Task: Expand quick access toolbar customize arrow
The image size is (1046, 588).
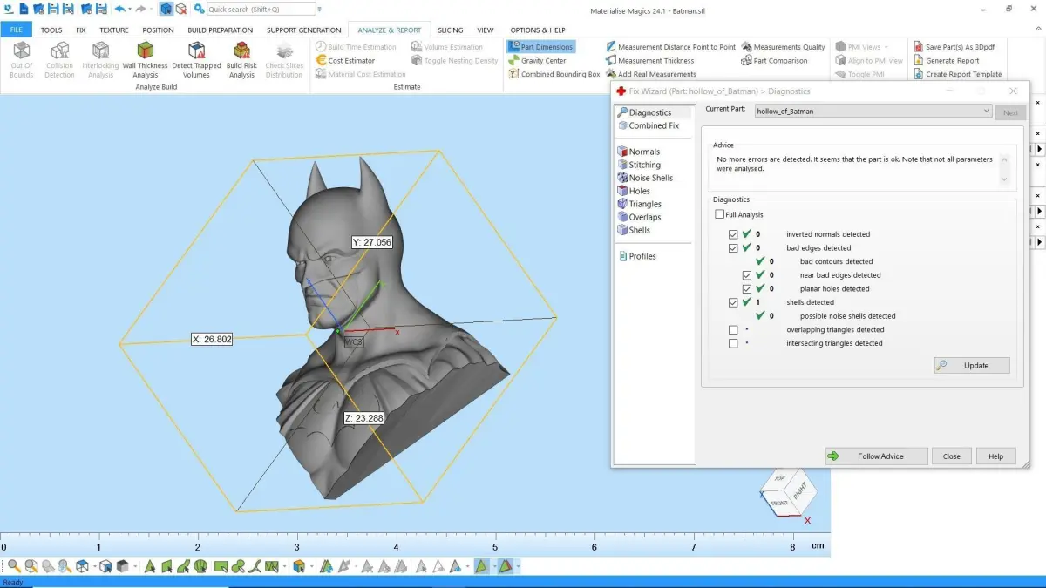Action: (x=319, y=9)
